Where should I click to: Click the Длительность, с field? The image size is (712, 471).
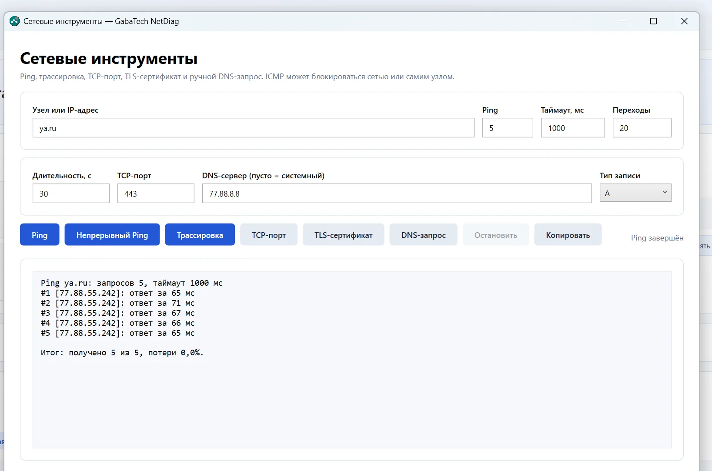coord(71,193)
